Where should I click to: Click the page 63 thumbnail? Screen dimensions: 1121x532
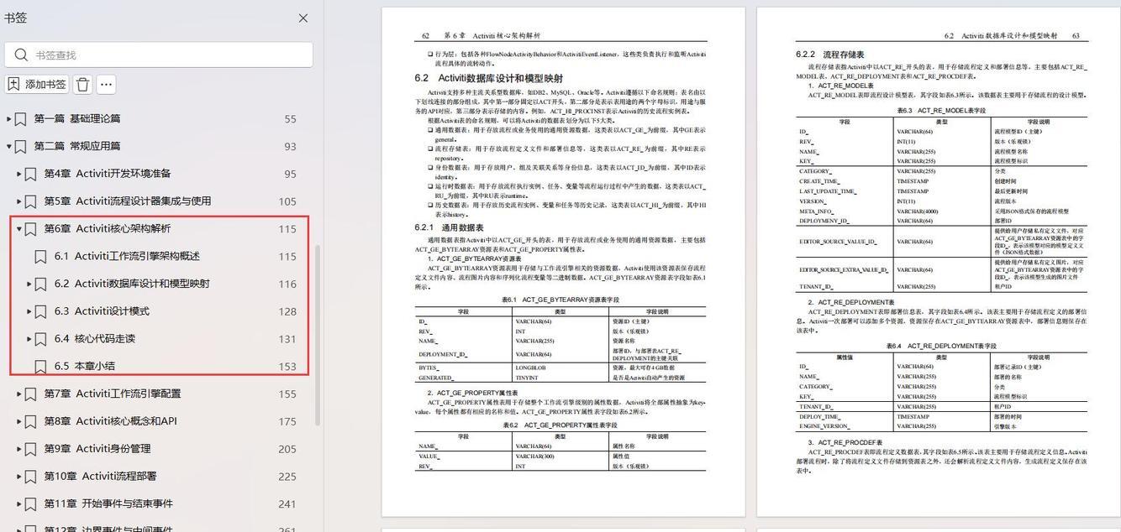coord(939,262)
